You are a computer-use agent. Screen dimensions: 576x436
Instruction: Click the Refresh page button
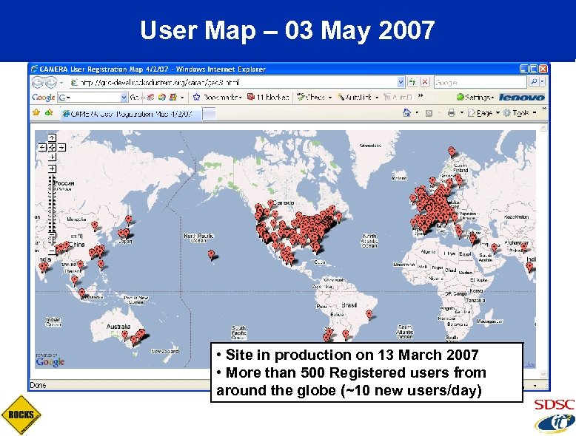412,82
